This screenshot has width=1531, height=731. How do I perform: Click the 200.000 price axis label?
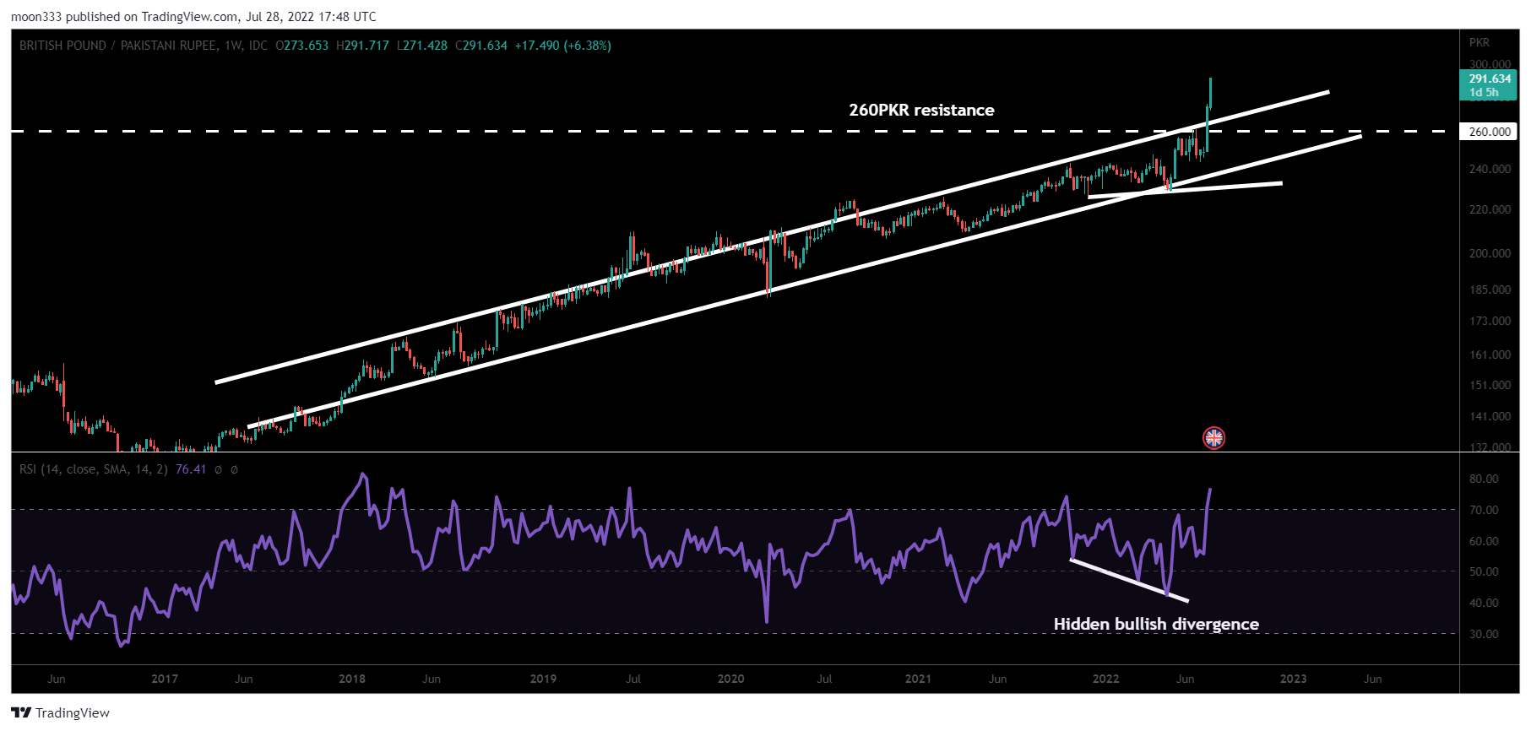pos(1490,253)
